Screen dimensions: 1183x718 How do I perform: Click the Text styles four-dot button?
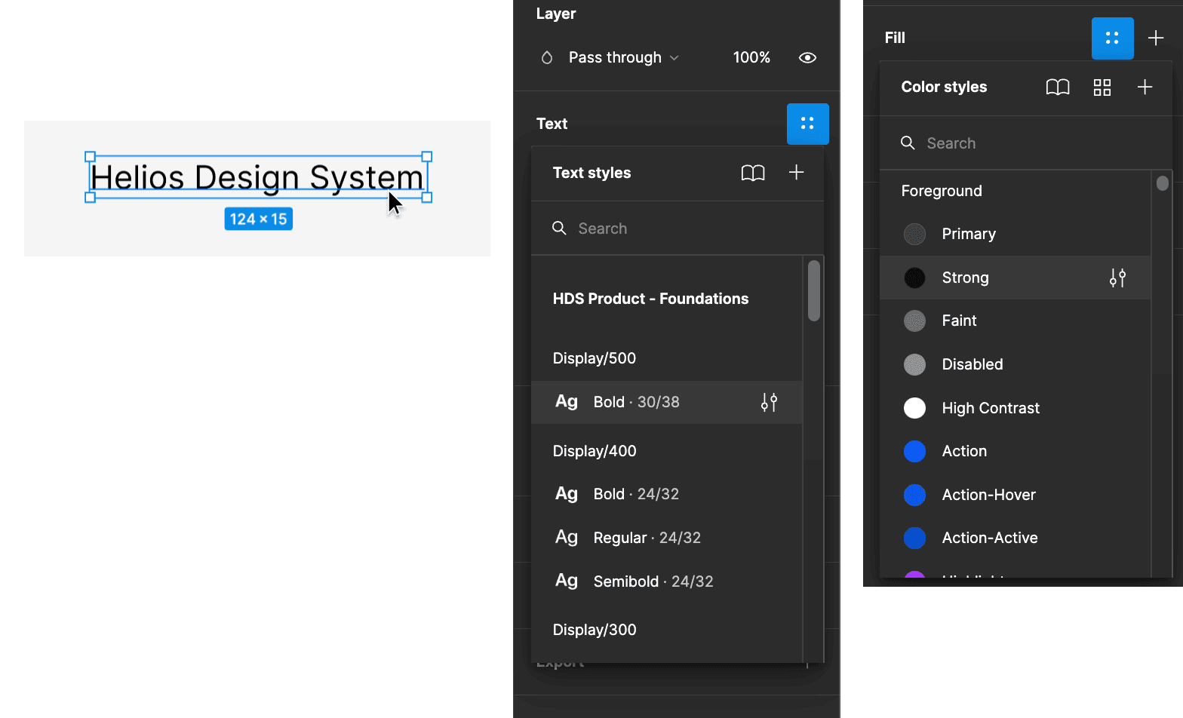(807, 124)
